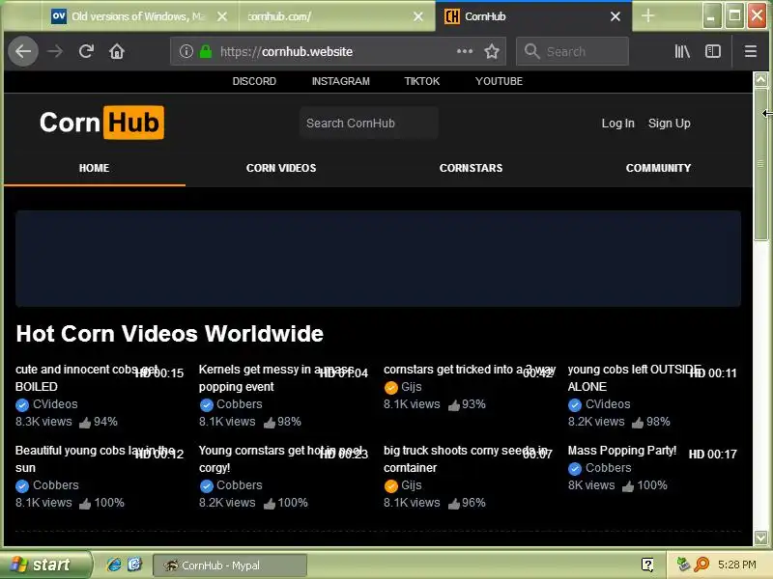This screenshot has height=579, width=773.
Task: Open 'cornstars get tricked into a 2 way' video
Action: tap(470, 370)
